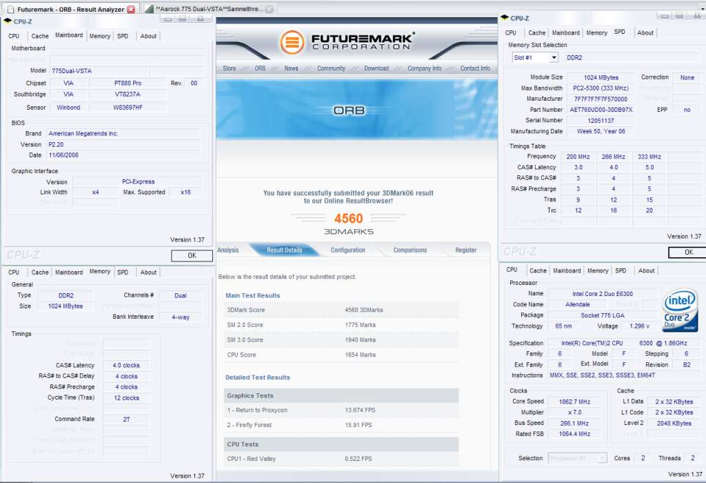
Task: Click the code name Allendale
Action: [578, 304]
